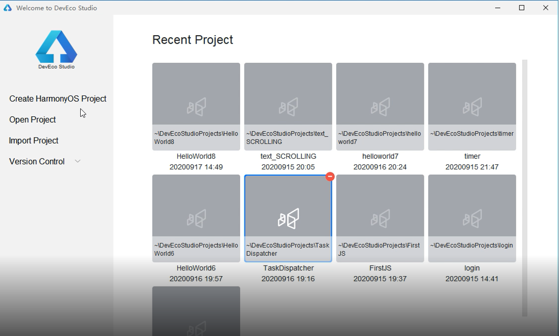
Task: Click the timer project name label
Action: point(472,156)
